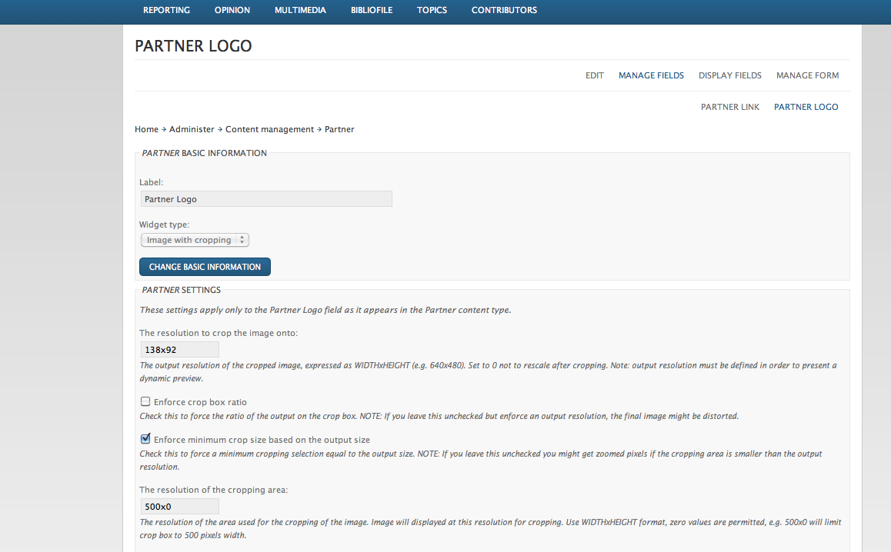Expand the Widget type dropdown
Viewport: 891px width, 552px height.
(x=195, y=240)
